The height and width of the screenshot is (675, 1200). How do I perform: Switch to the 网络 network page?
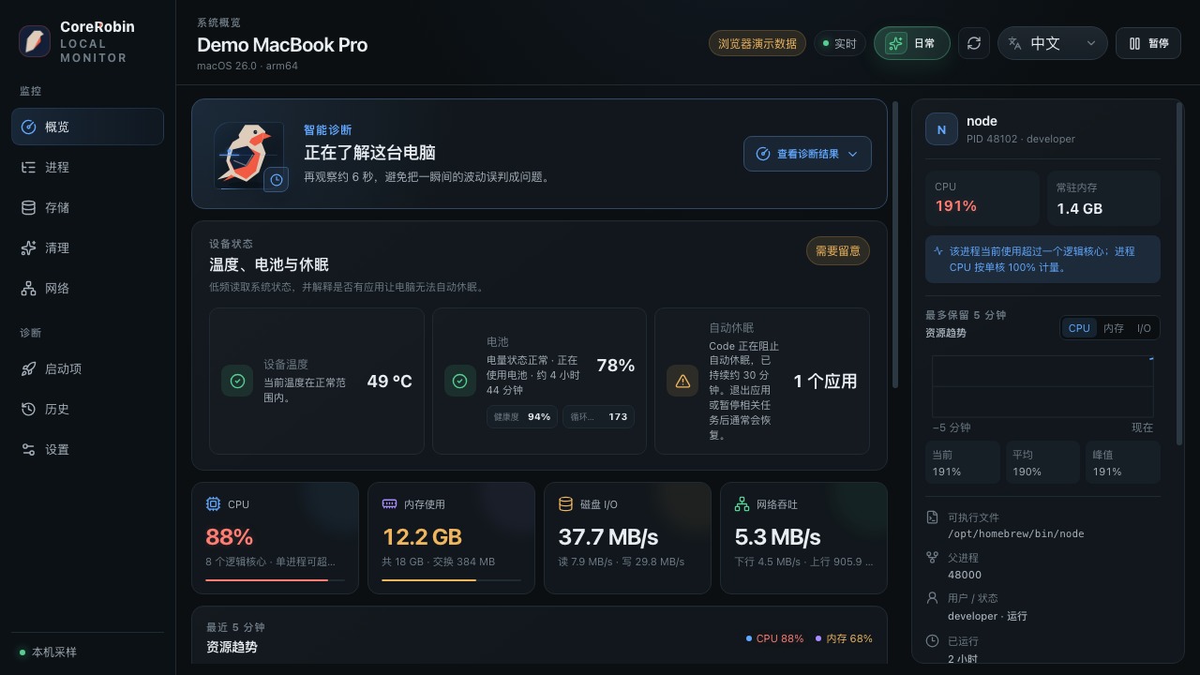(x=87, y=288)
